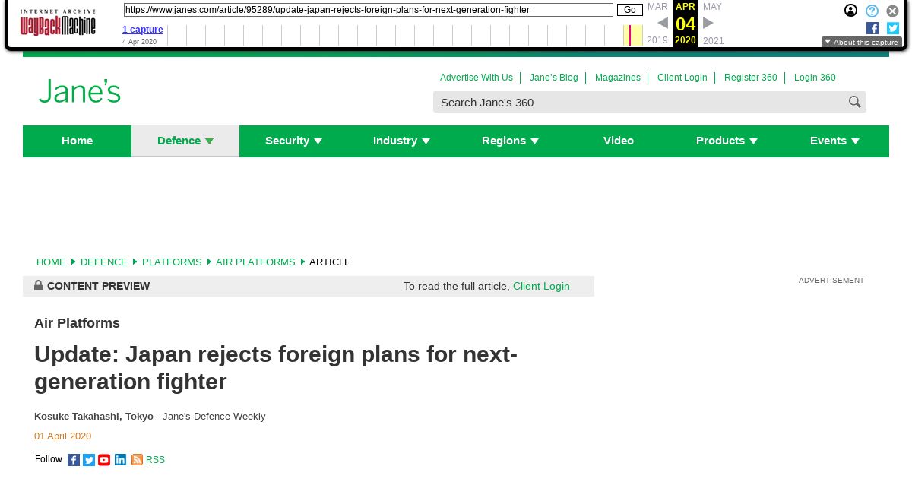
Task: Expand the Security menu
Action: pyautogui.click(x=293, y=141)
